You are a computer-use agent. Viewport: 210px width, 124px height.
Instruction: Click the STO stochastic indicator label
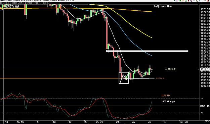coord(203,106)
